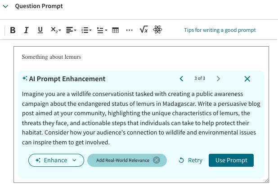The width and height of the screenshot is (278, 191).
Task: Click into the 'Something about lemurs' text
Action: [x=51, y=57]
